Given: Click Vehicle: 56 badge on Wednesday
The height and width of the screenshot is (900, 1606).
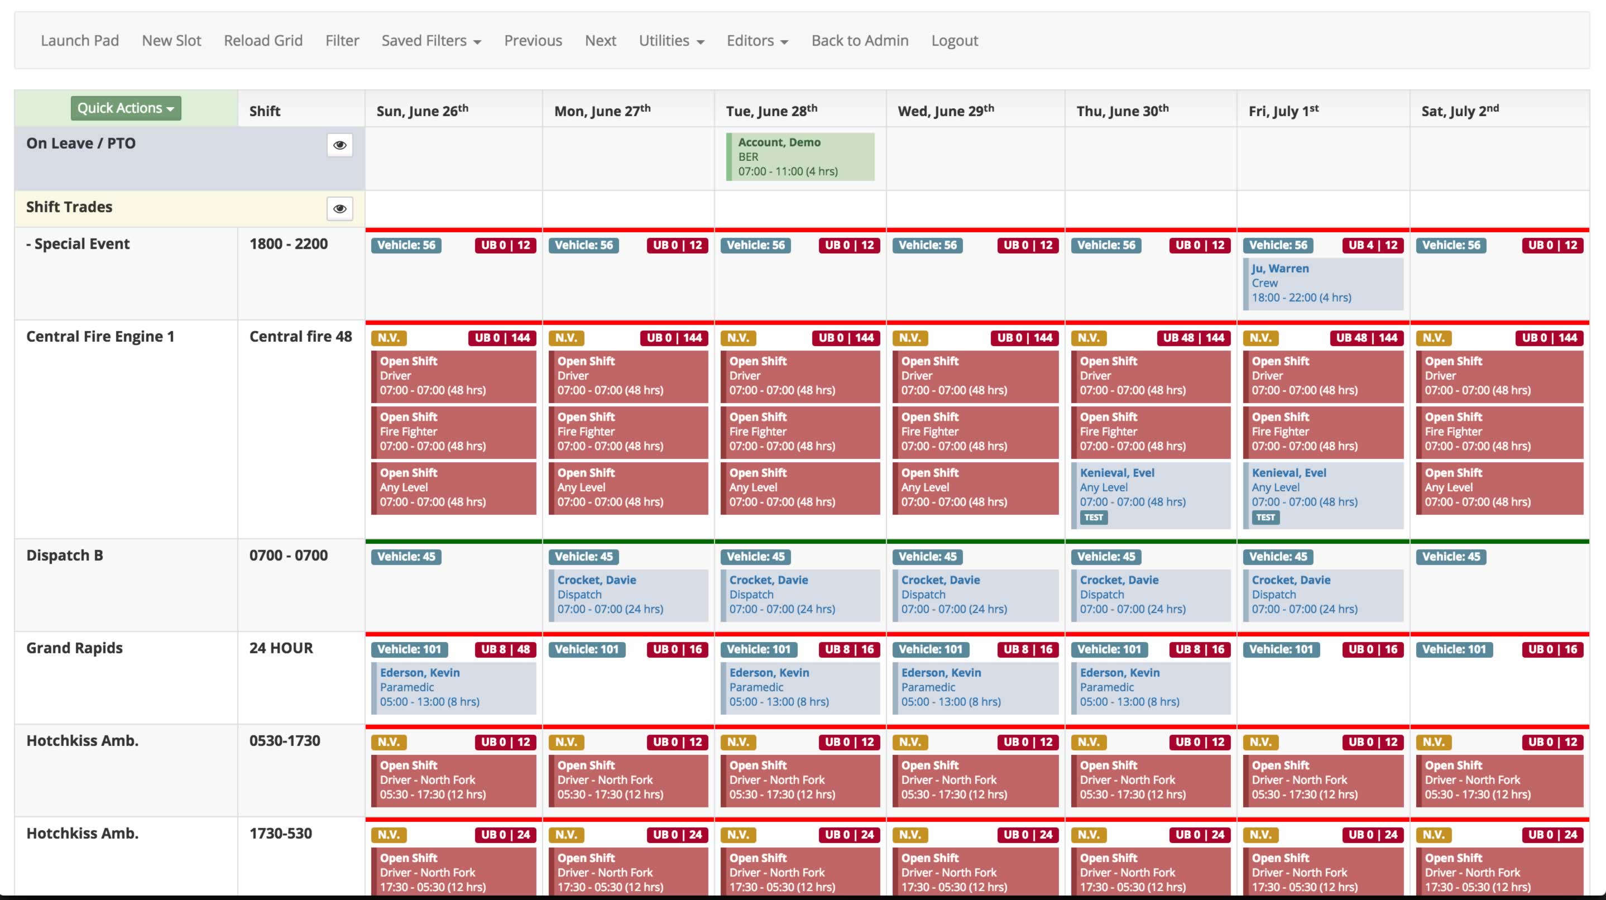Looking at the screenshot, I should (x=928, y=245).
